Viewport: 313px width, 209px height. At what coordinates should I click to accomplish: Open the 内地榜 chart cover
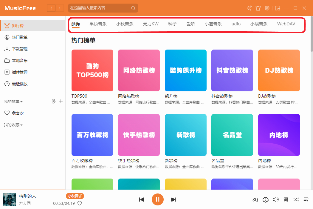[279, 135]
